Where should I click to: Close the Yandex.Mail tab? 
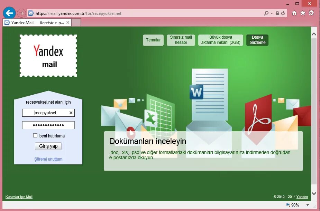[x=68, y=22]
